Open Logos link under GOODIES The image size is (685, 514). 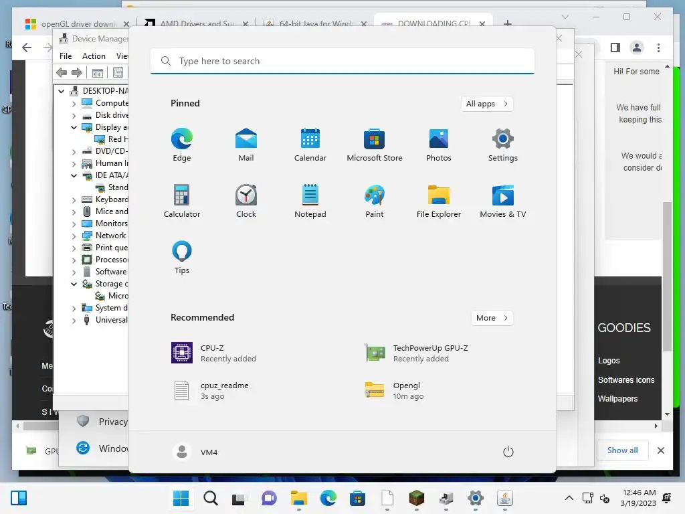(609, 361)
